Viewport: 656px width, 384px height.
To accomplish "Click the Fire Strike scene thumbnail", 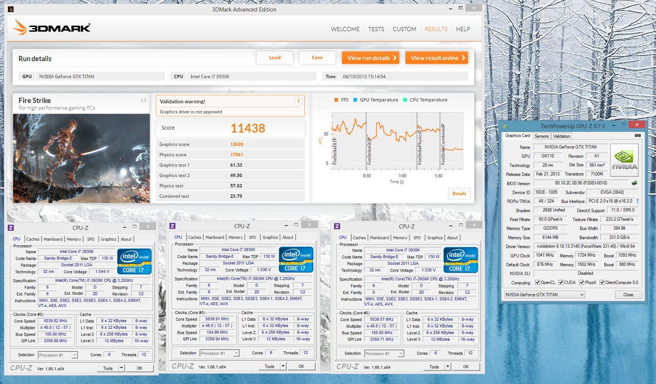I will tap(82, 158).
